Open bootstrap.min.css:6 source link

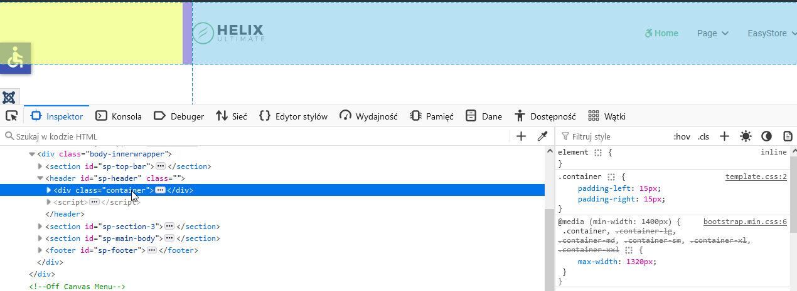point(745,222)
